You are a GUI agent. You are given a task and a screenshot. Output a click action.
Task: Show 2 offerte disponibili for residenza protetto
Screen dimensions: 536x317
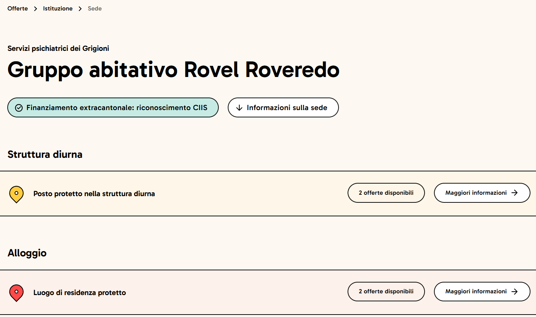click(386, 292)
